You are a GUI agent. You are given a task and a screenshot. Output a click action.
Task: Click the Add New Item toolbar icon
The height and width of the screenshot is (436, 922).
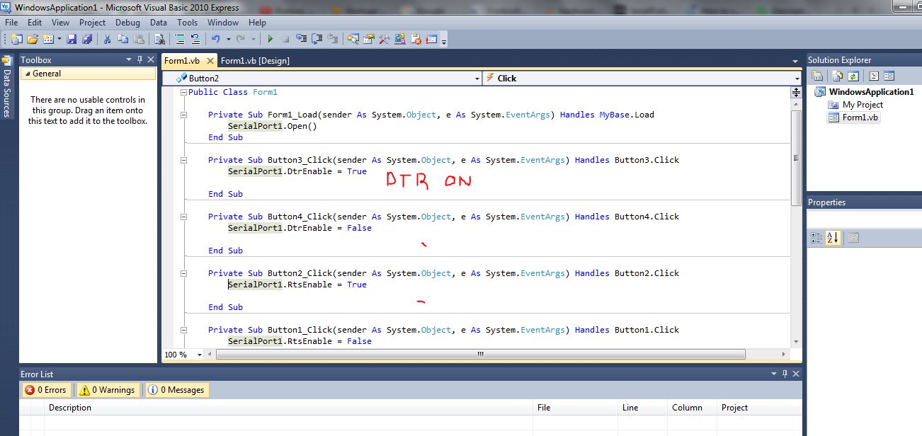point(48,40)
